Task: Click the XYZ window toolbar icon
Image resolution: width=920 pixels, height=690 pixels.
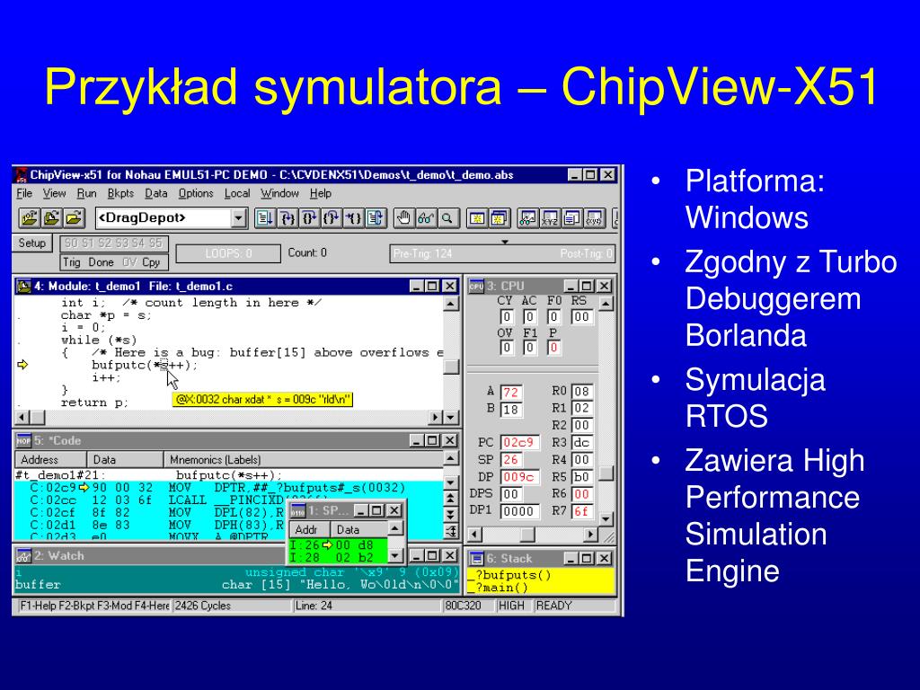Action: click(x=550, y=219)
